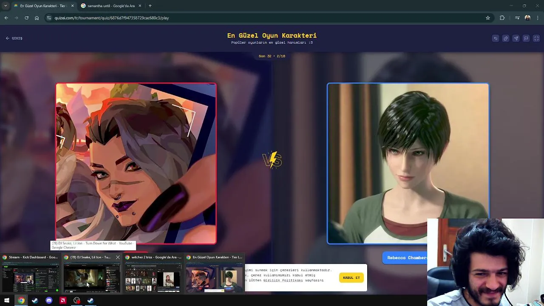
Task: Open the first Steam taskbar icon
Action: (x=35, y=300)
